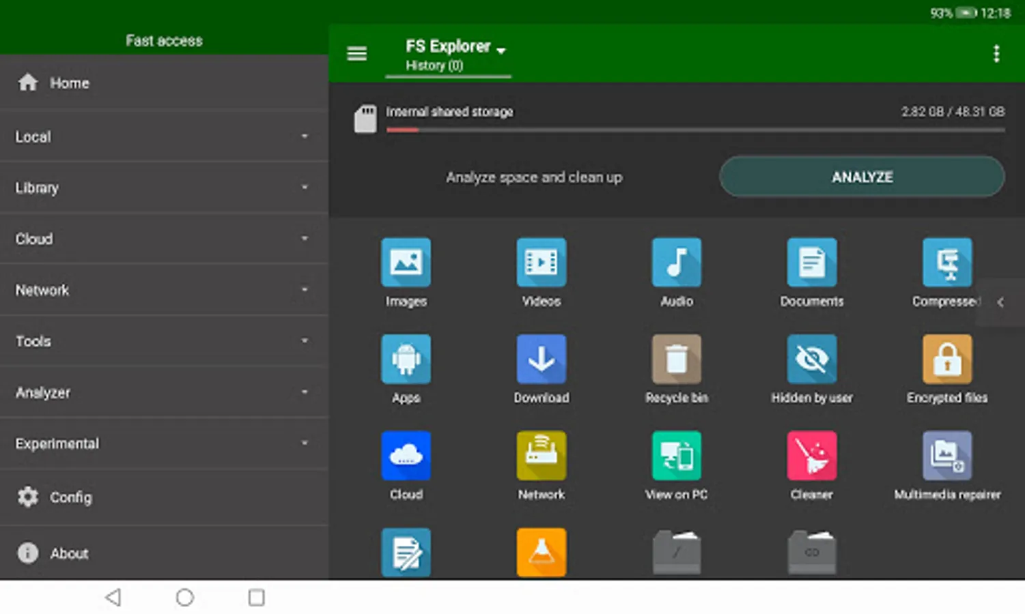Viewport: 1025px width, 614px height.
Task: Open Config settings
Action: tap(164, 497)
